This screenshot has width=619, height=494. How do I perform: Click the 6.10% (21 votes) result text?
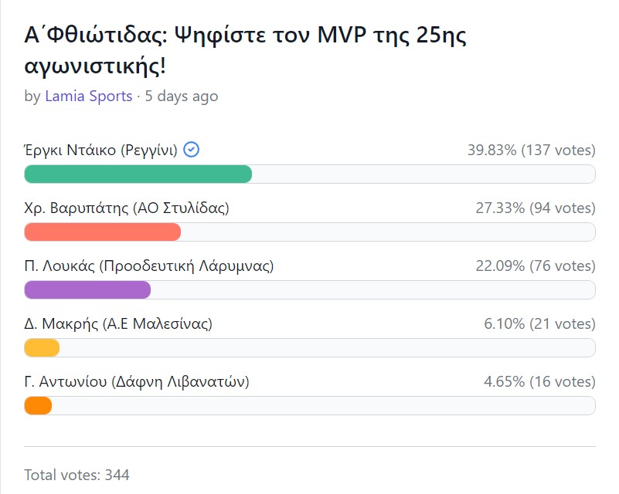(x=539, y=324)
